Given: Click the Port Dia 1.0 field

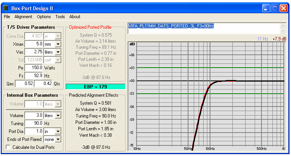Looking at the screenshot, I should (34, 131).
